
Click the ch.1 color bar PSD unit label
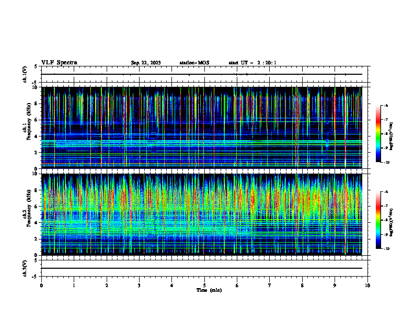[x=391, y=136]
